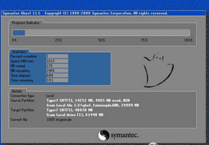Screen dimensions: 209x145
Task: Click the Speed (MB/min) label
Action: [22, 61]
